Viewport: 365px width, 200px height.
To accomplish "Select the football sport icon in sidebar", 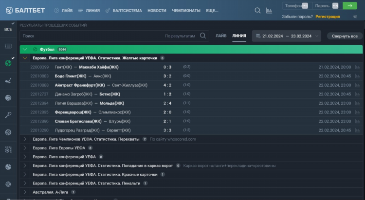I will coord(8,63).
